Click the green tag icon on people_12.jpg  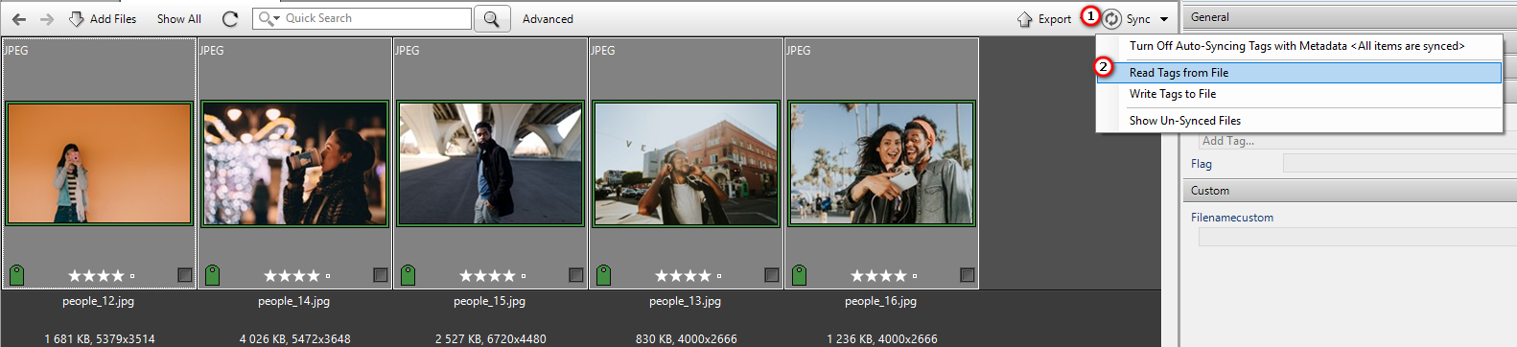16,276
